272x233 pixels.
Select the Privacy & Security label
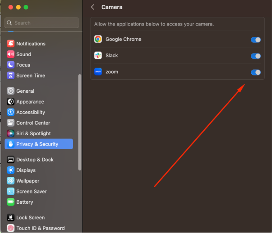[x=37, y=144]
